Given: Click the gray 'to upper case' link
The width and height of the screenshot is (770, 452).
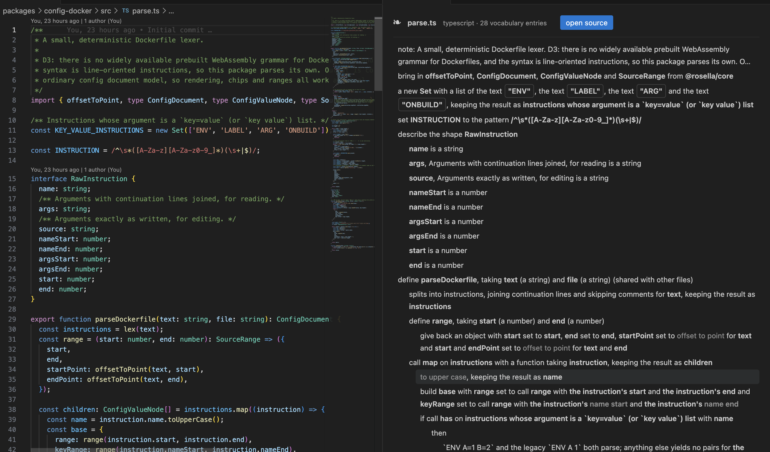Looking at the screenshot, I should pos(443,377).
